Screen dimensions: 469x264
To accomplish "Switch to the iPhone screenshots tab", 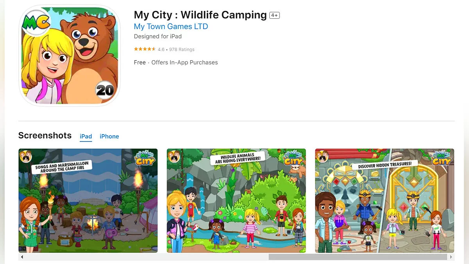I will pyautogui.click(x=109, y=136).
